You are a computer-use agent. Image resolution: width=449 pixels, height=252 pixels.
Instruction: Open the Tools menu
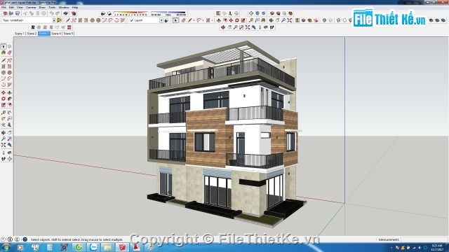click(52, 8)
